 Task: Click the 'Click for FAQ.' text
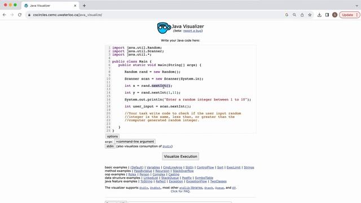(180, 191)
